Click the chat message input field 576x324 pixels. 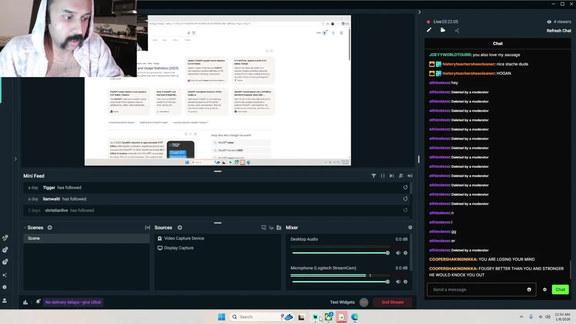pyautogui.click(x=481, y=289)
